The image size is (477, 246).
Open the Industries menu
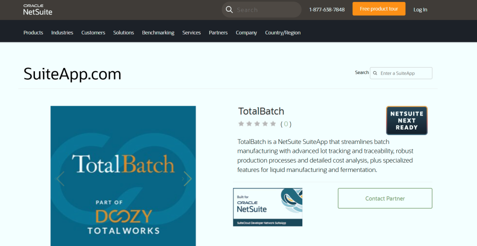[62, 33]
